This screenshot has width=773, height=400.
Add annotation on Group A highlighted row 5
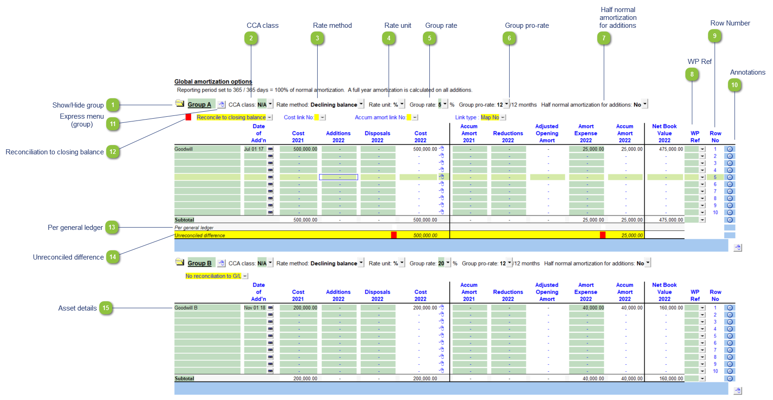(x=730, y=178)
